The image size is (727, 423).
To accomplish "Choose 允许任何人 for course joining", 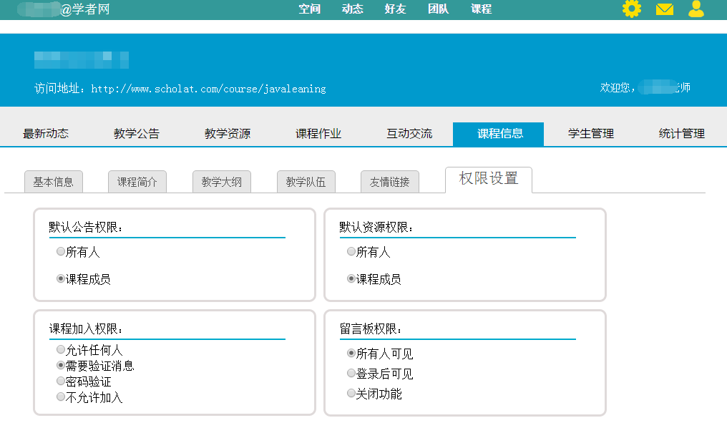I will (x=61, y=350).
